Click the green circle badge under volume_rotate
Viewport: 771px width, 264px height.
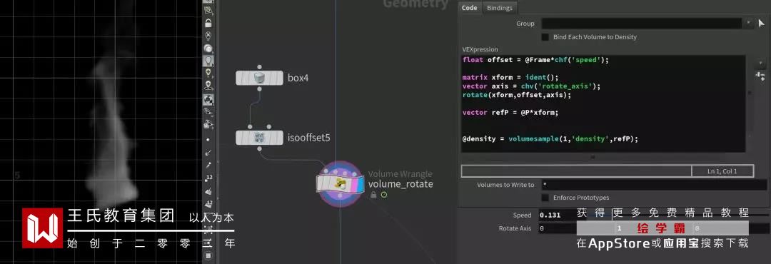[x=384, y=195]
